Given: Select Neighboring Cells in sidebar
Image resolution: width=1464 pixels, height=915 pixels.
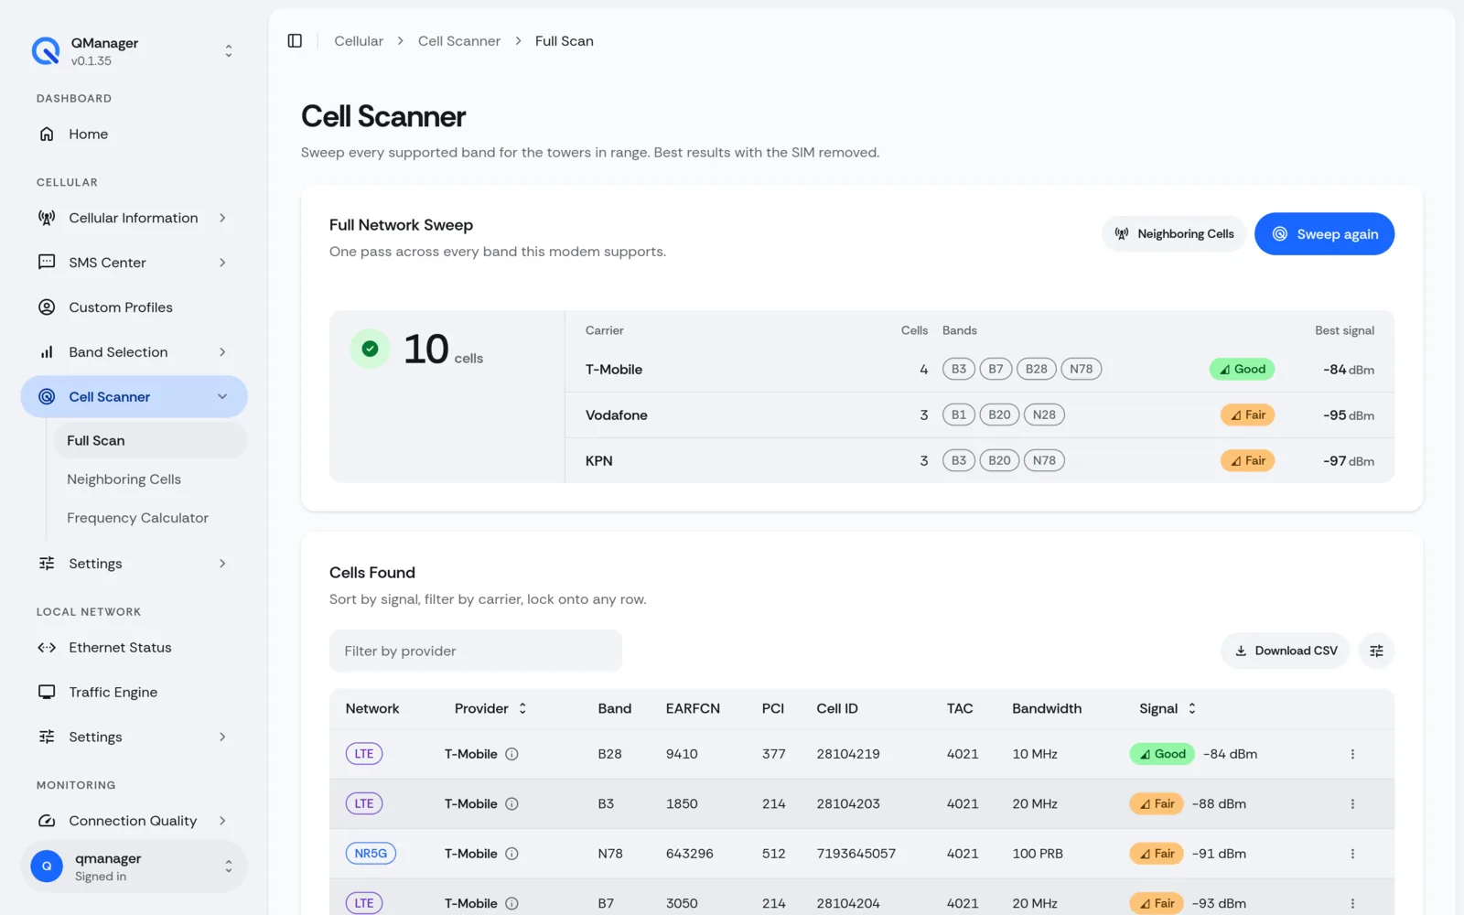Looking at the screenshot, I should pyautogui.click(x=150, y=479).
